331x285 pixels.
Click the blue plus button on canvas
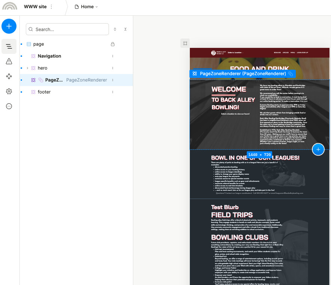pos(318,149)
